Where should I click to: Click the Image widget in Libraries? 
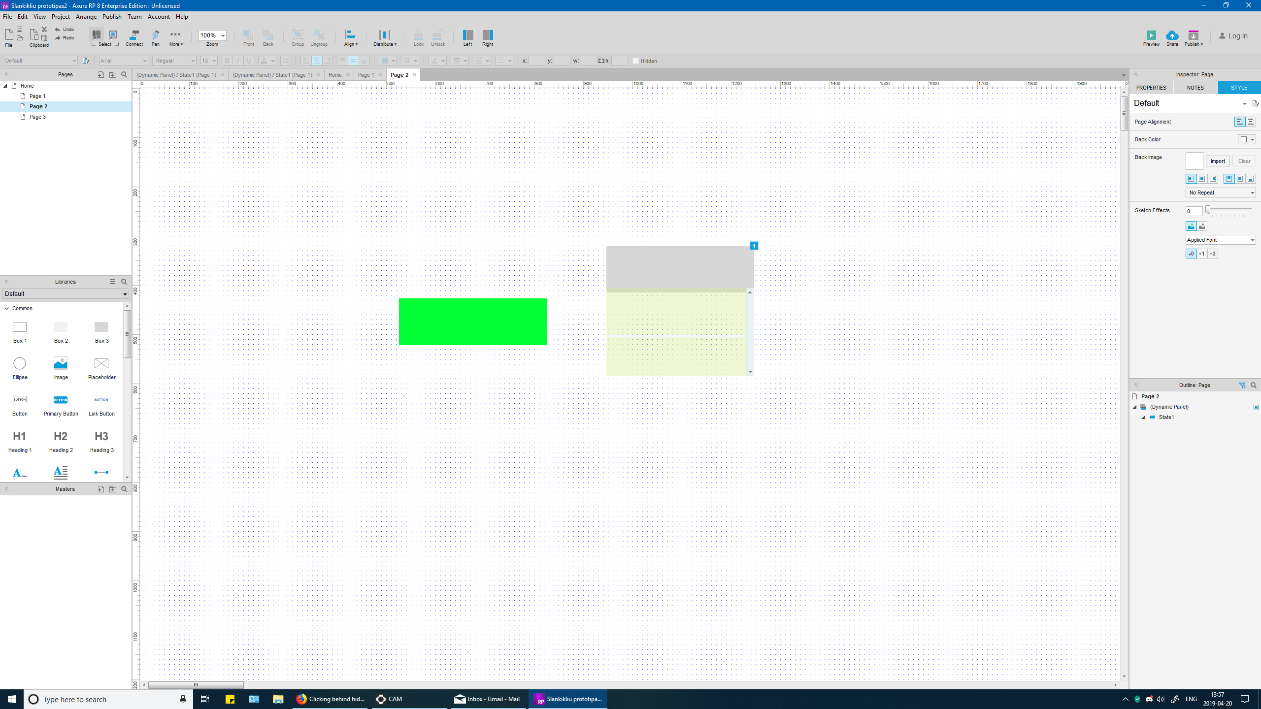coord(61,364)
